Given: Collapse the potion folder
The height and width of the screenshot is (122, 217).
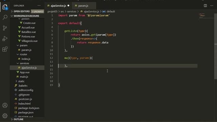Looking at the screenshot, I should click(x=25, y=19).
